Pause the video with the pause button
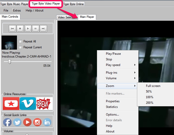 click(x=36, y=28)
